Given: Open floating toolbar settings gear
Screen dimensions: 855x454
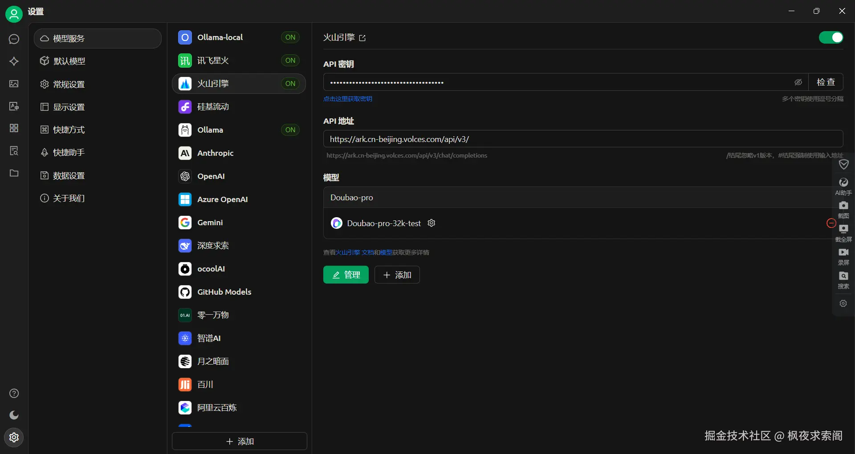Looking at the screenshot, I should pyautogui.click(x=843, y=304).
